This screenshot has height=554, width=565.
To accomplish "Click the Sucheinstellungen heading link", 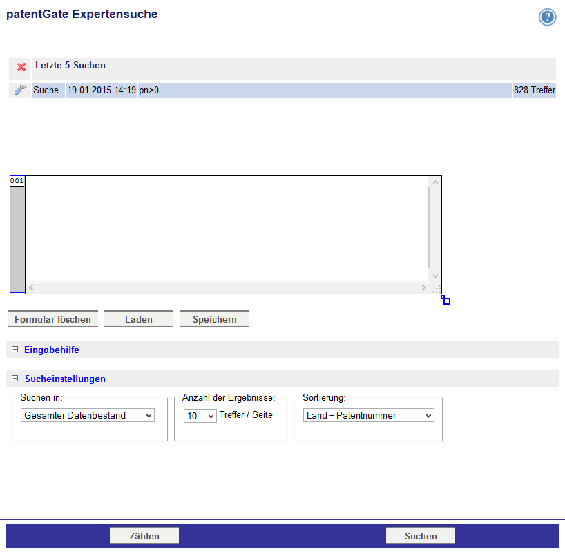I will (65, 379).
